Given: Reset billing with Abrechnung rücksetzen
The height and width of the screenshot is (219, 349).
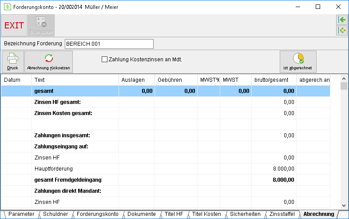Looking at the screenshot, I should [x=48, y=62].
